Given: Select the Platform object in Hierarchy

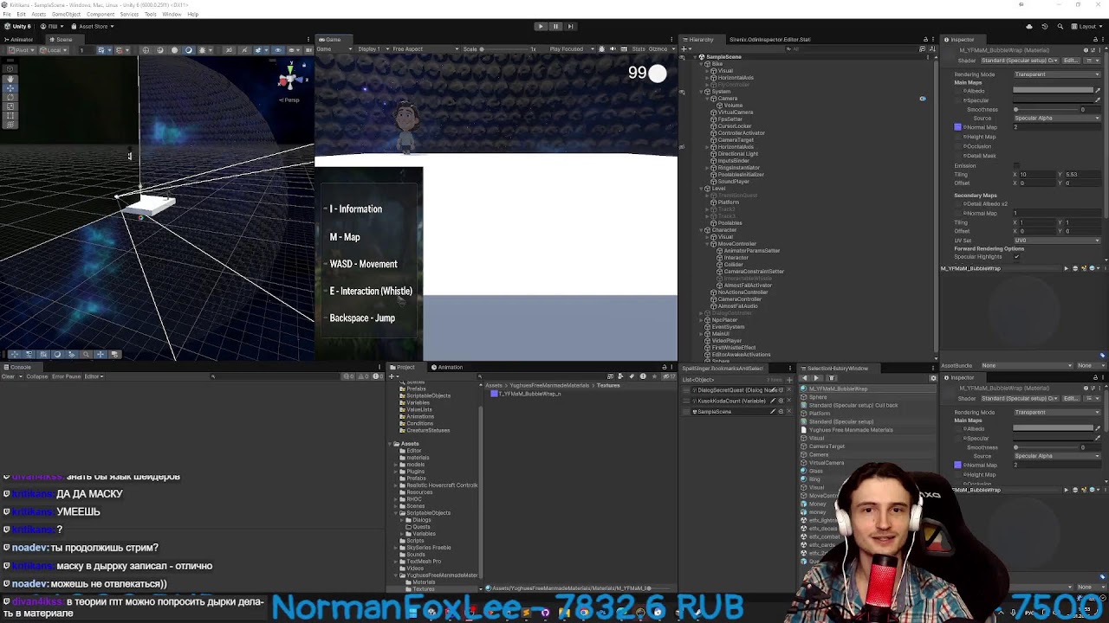Looking at the screenshot, I should pyautogui.click(x=729, y=202).
